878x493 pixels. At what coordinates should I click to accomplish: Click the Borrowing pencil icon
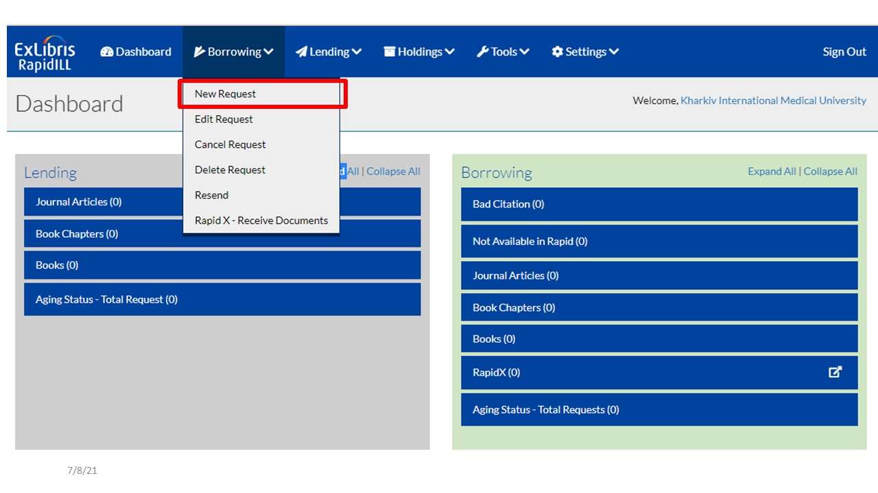pyautogui.click(x=200, y=52)
